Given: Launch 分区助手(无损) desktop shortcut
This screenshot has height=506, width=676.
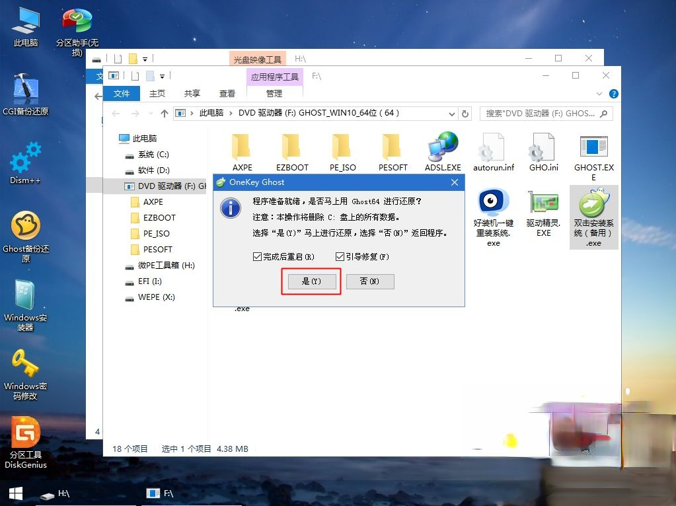Looking at the screenshot, I should click(x=77, y=32).
